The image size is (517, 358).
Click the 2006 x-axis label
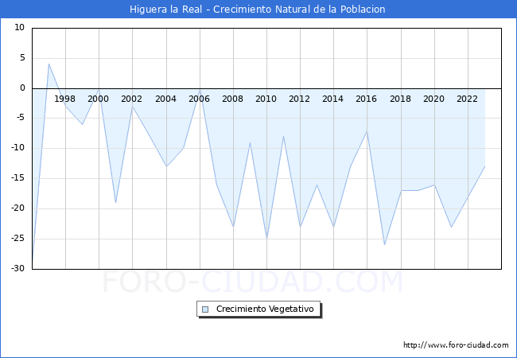click(x=199, y=99)
